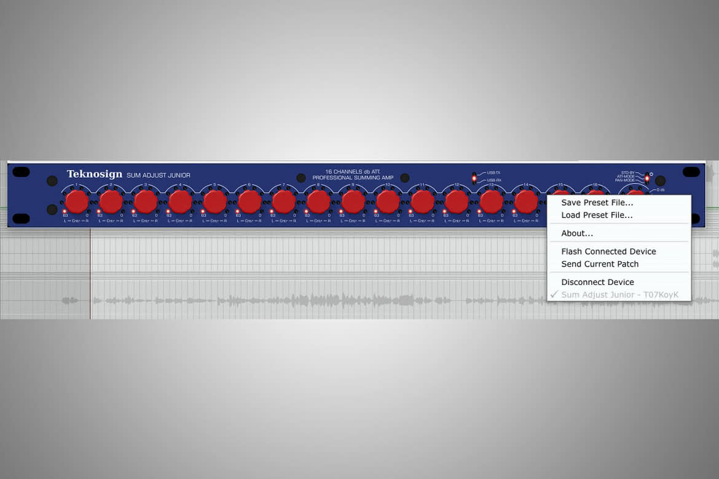The height and width of the screenshot is (479, 719).
Task: Click the channel 6 red knob
Action: point(249,201)
